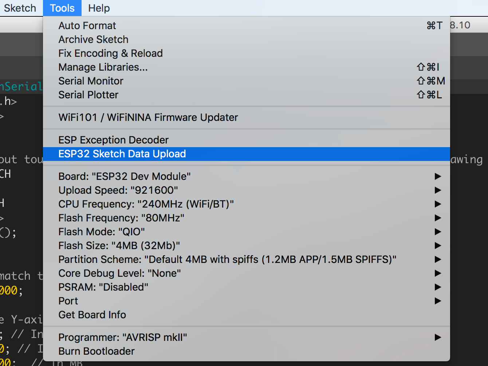Choose Archive Sketch
Image resolution: width=488 pixels, height=366 pixels.
[93, 39]
